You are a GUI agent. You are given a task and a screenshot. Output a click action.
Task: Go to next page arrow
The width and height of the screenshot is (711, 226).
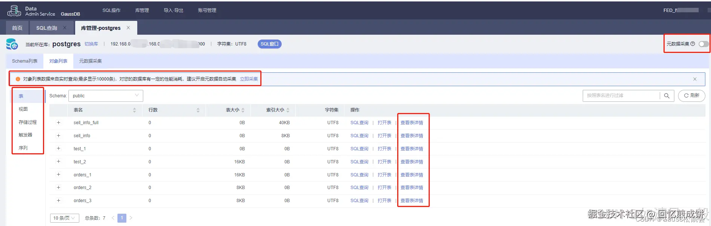pos(131,218)
